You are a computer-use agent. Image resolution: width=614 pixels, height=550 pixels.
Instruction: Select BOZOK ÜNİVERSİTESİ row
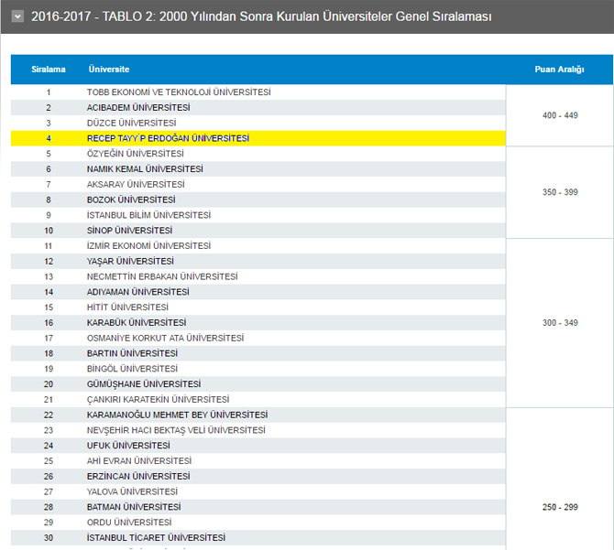(258, 200)
